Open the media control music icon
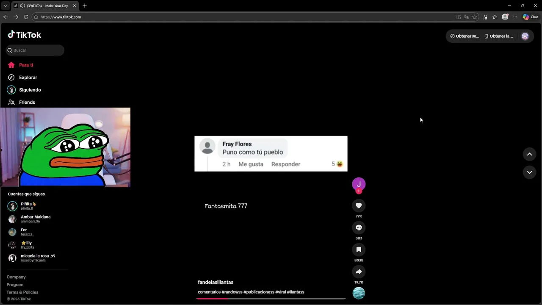The height and width of the screenshot is (305, 542). click(485, 17)
